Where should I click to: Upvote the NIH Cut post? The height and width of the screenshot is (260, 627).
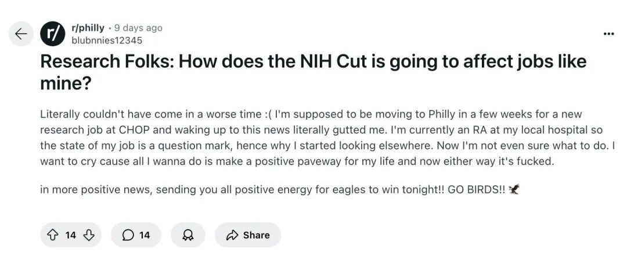(52, 235)
